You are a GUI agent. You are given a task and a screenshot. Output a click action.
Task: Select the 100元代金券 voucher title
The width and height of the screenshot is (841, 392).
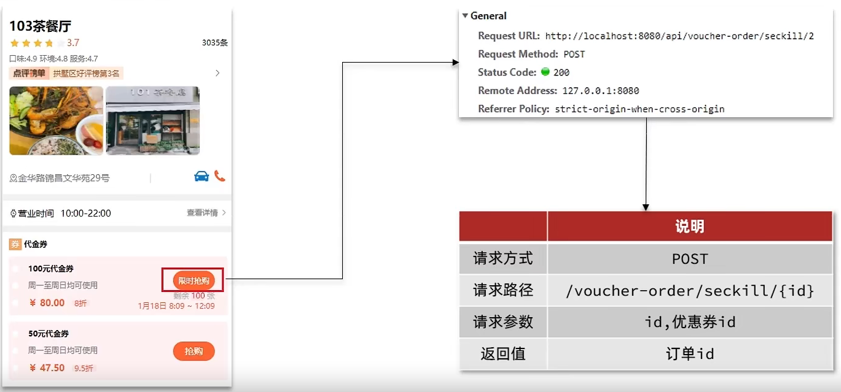coord(51,269)
